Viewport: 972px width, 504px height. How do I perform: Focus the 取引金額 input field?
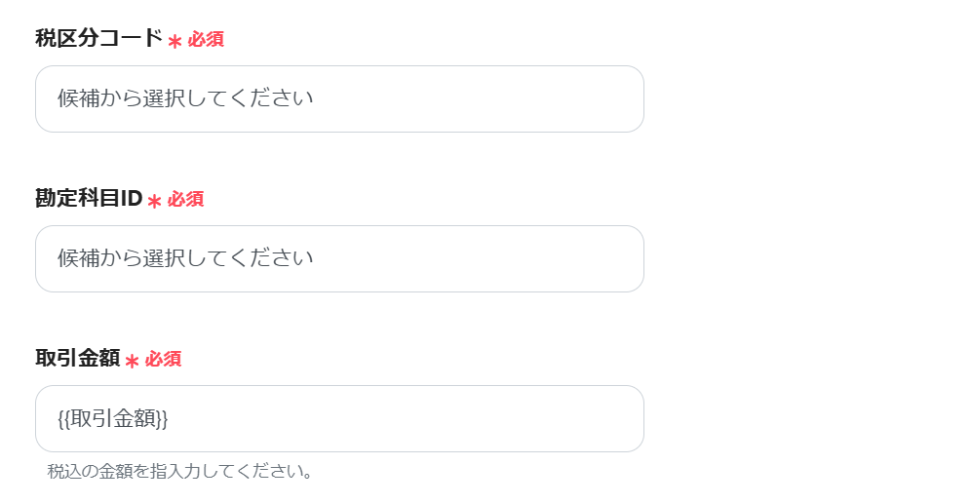(x=339, y=418)
